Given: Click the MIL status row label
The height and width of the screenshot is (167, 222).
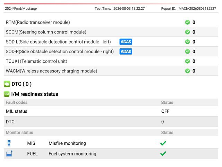Looking at the screenshot, I should coord(17,111).
